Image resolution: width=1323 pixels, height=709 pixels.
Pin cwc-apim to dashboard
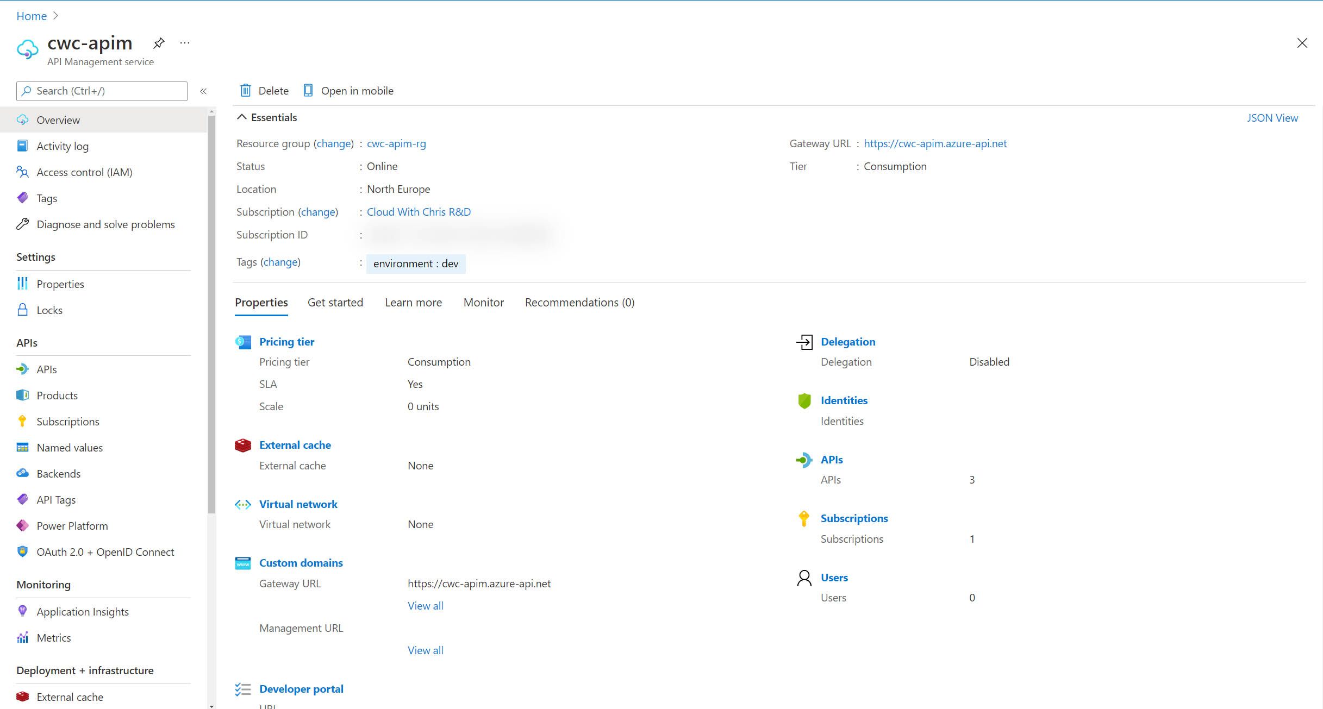click(158, 43)
